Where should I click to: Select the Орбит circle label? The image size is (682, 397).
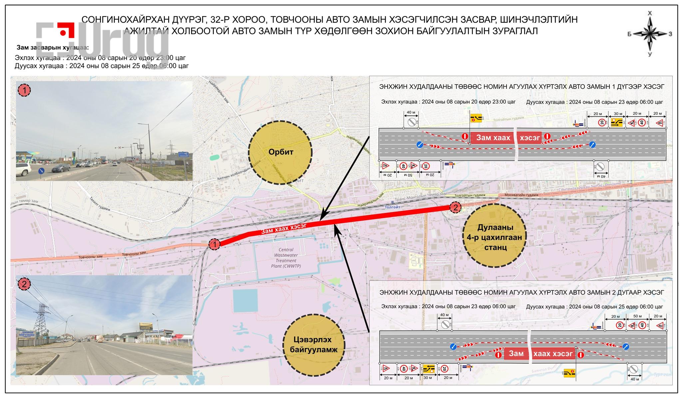coord(281,152)
